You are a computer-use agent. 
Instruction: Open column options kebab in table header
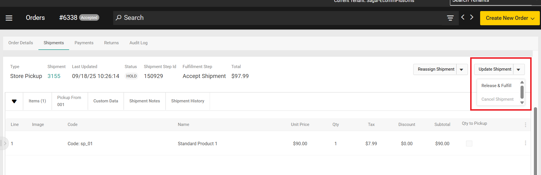(525, 125)
